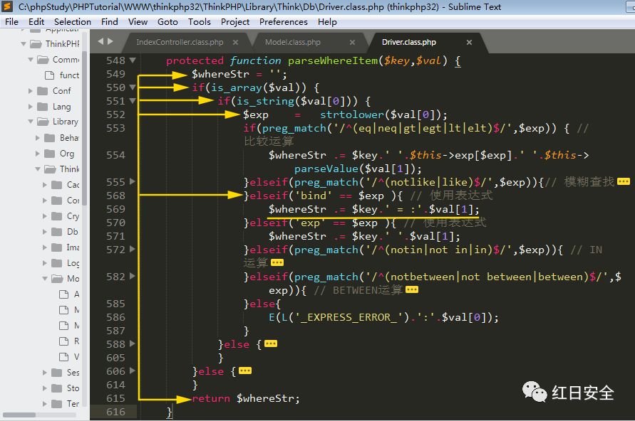The image size is (635, 421).
Task: Click line number 616 in the gutter
Action: pyautogui.click(x=116, y=412)
